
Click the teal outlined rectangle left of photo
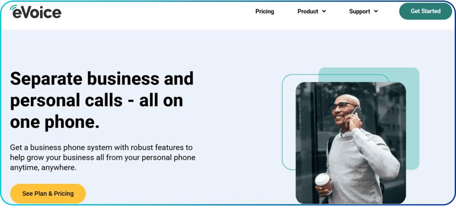pos(289,122)
